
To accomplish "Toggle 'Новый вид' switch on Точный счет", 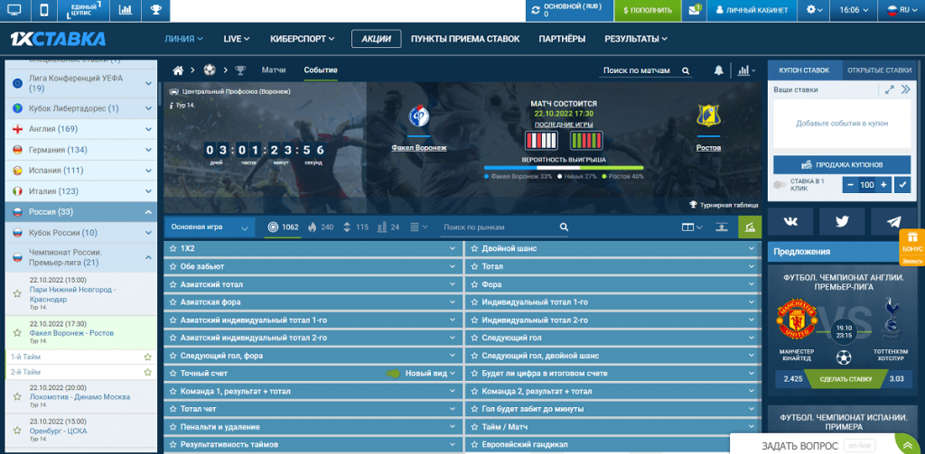I will pyautogui.click(x=394, y=373).
